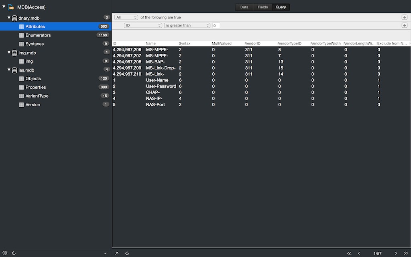
Task: Click the export arrow icon in bottom toolbar
Action: click(117, 253)
